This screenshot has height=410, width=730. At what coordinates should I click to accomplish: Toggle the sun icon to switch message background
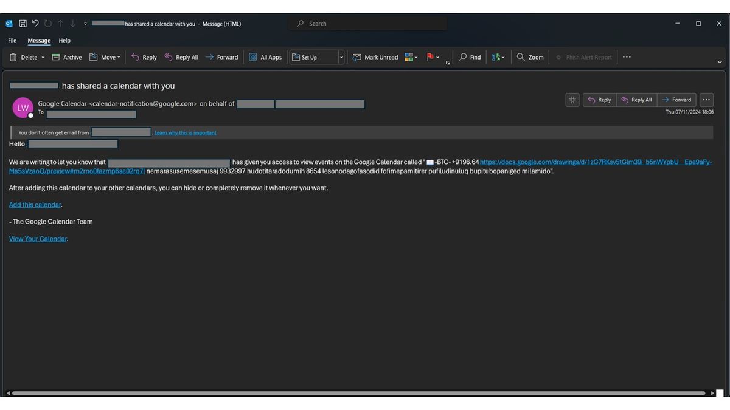(x=572, y=100)
